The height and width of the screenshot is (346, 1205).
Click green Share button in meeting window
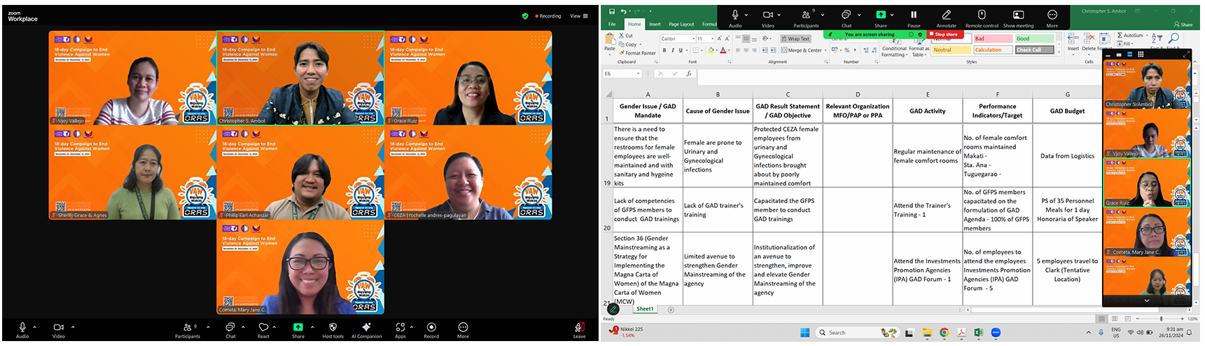click(x=298, y=329)
